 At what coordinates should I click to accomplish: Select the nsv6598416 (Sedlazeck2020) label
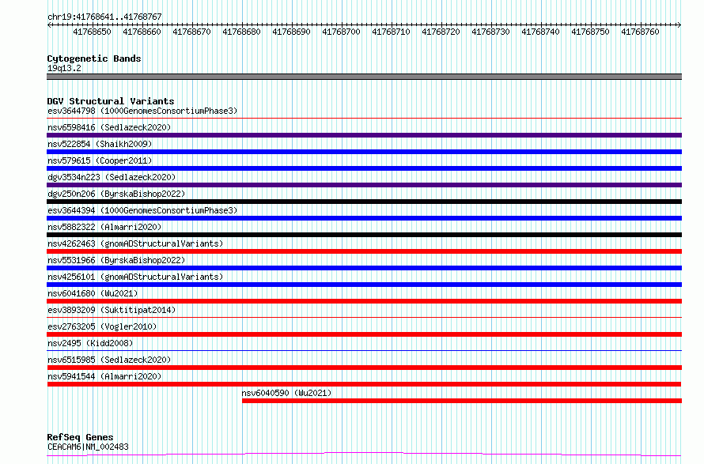[109, 127]
